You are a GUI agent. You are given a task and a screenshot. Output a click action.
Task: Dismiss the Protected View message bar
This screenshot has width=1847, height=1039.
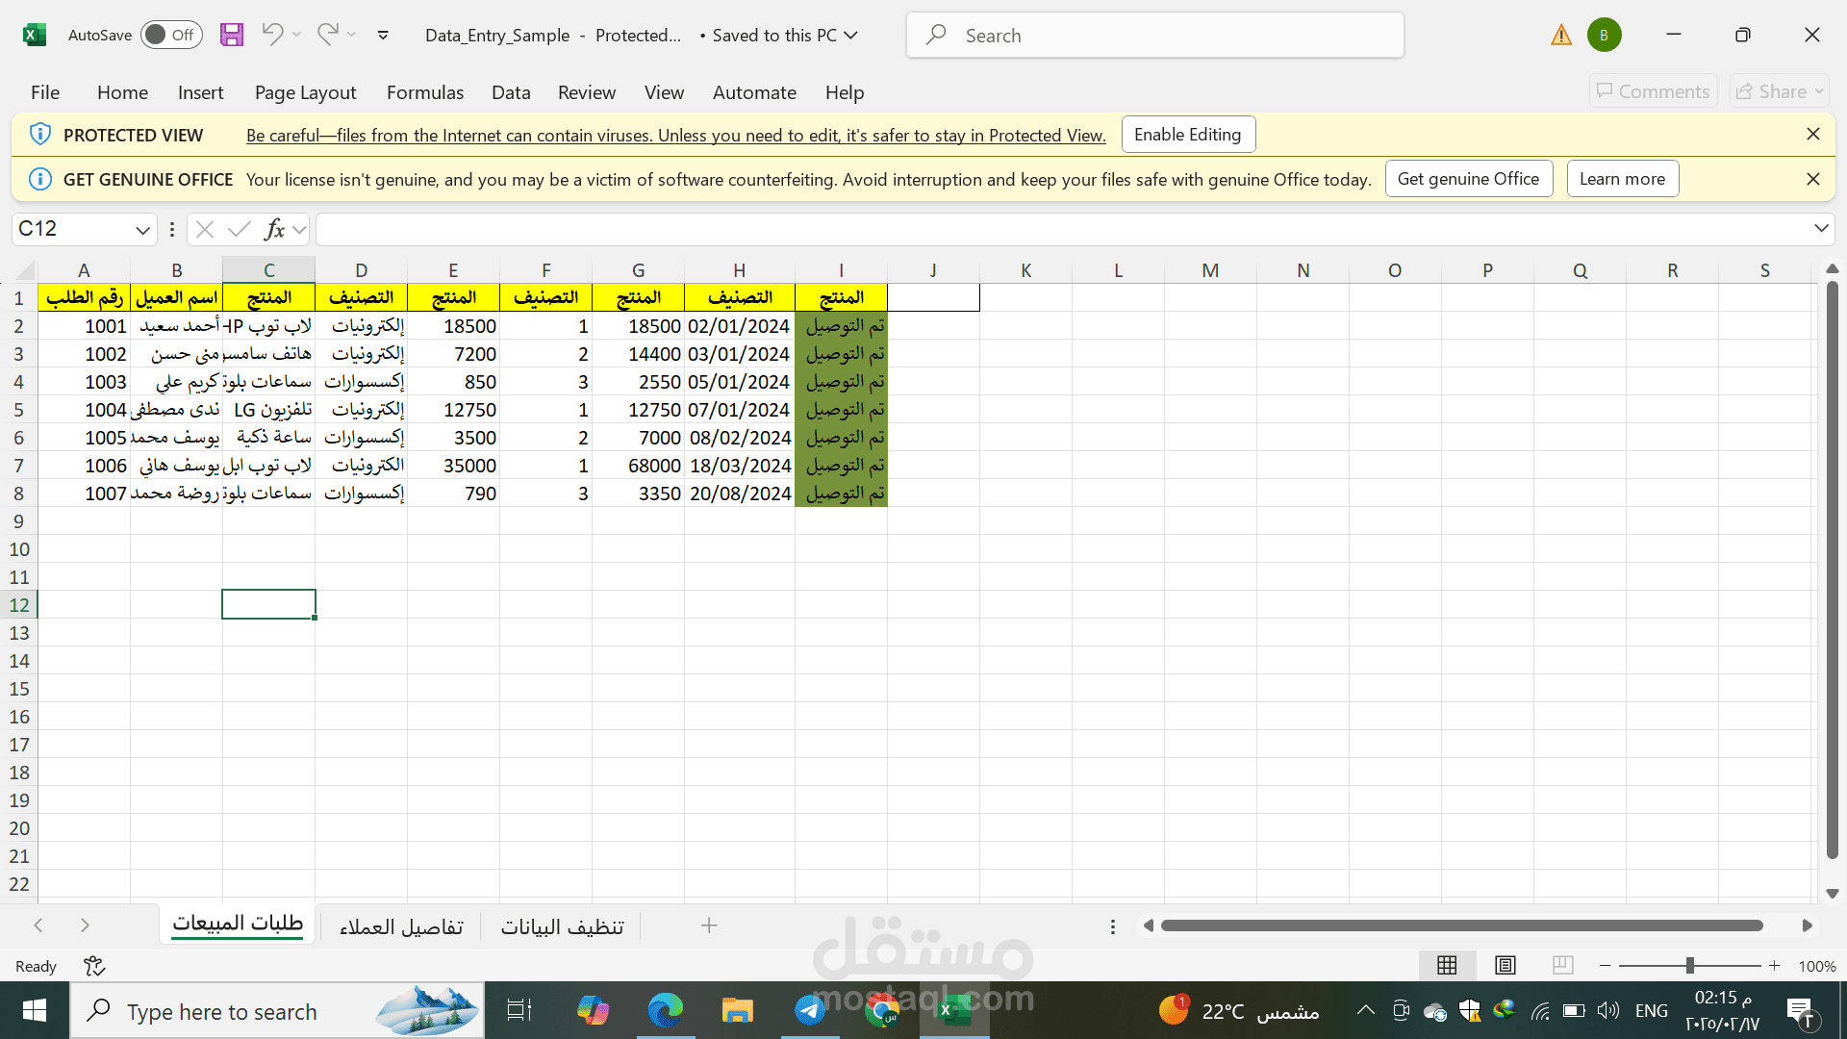click(1812, 135)
